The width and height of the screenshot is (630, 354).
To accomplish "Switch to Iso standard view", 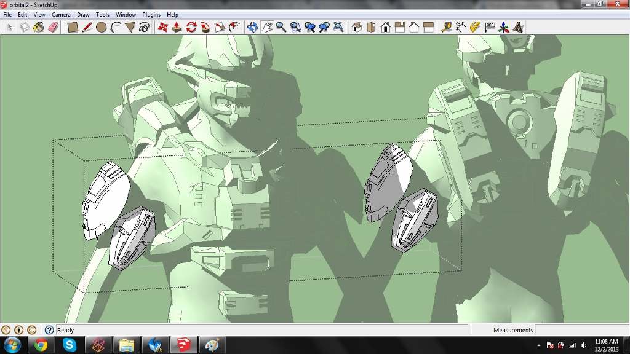I will click(357, 27).
